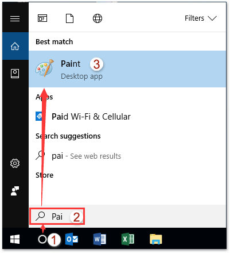Launch Paint desktop app best match
230x253 pixels.
tap(127, 69)
